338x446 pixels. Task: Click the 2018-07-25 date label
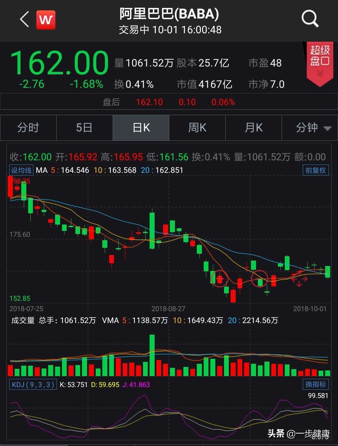pyautogui.click(x=26, y=309)
